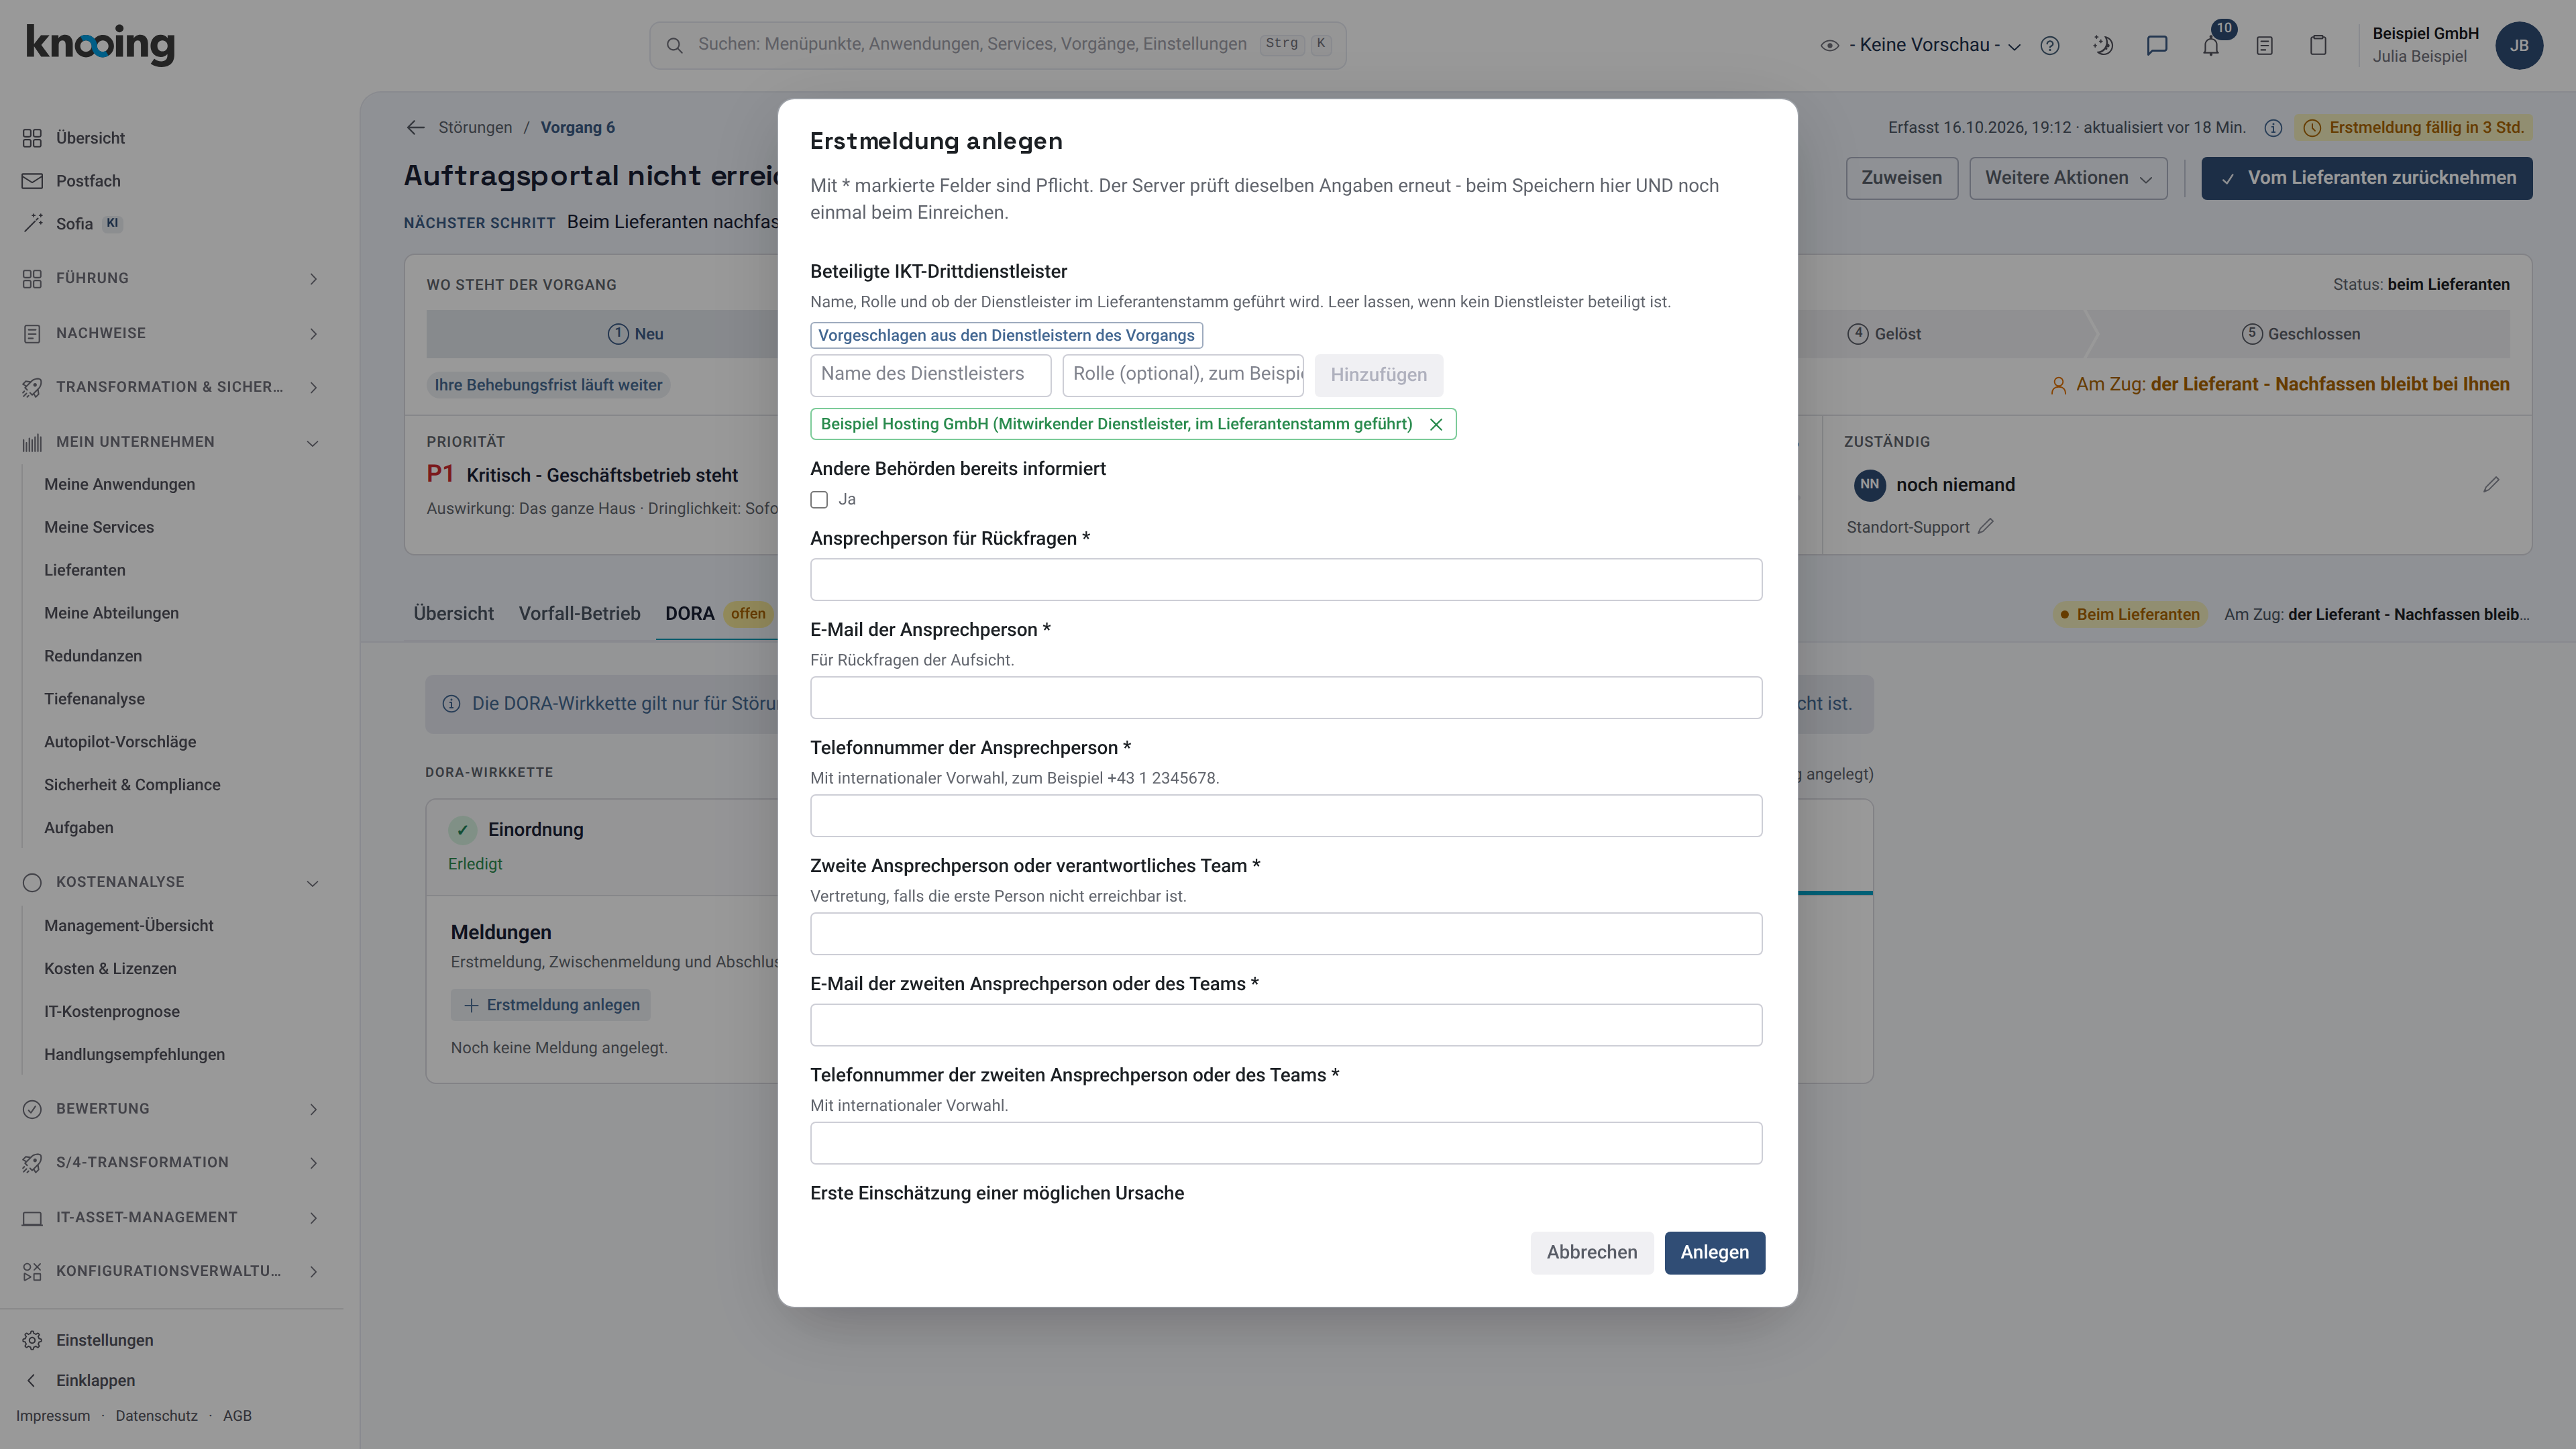
Task: Check the Ja checkbox for Behörden informiert
Action: pos(819,499)
